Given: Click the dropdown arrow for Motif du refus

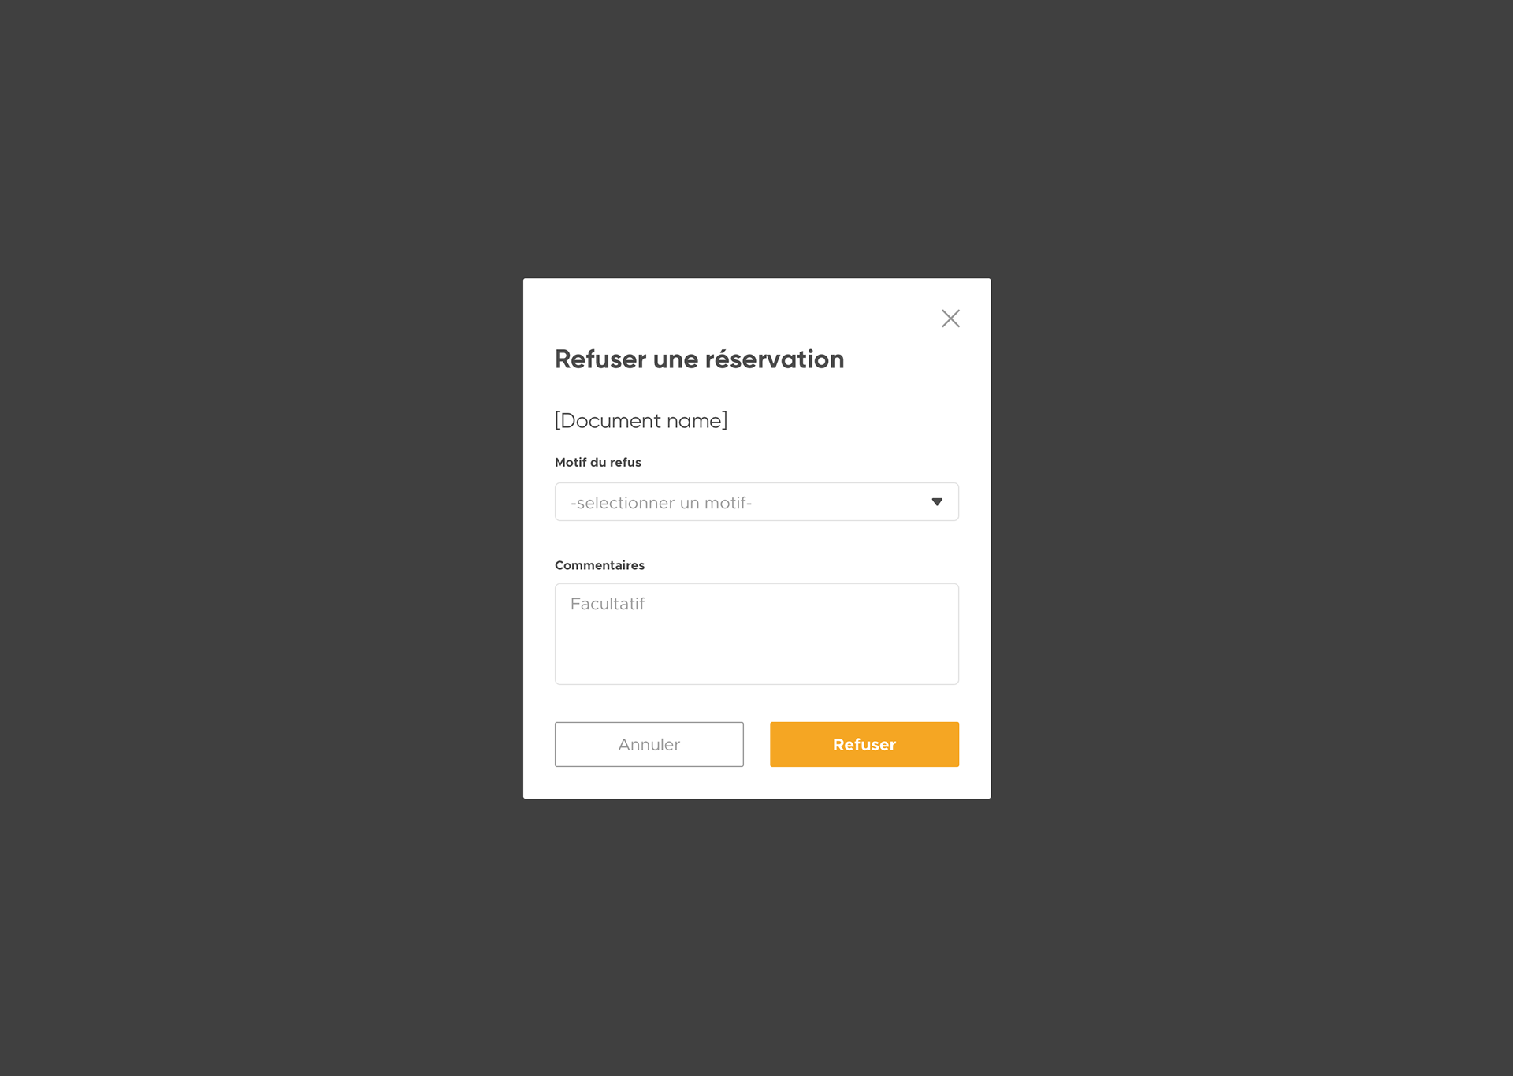Looking at the screenshot, I should tap(937, 502).
